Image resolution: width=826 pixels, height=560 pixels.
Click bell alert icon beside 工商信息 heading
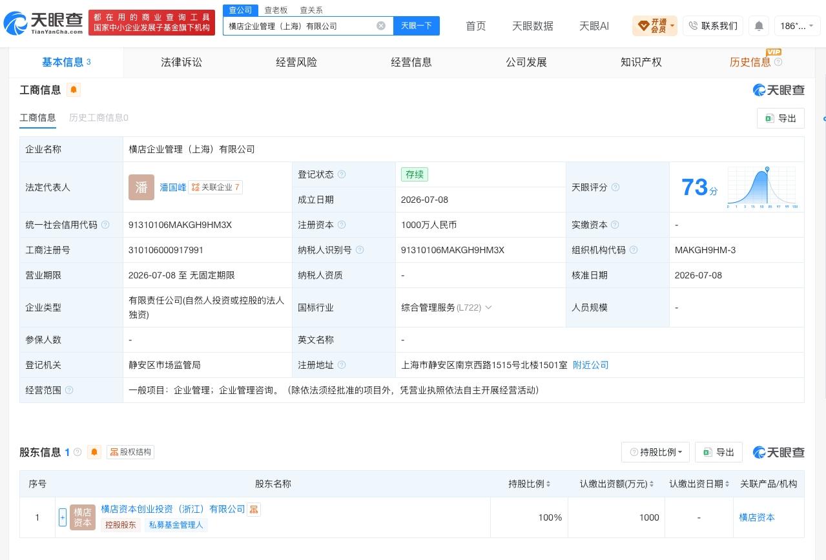pos(74,90)
